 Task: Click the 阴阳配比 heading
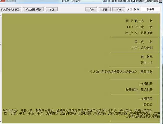(146, 99)
